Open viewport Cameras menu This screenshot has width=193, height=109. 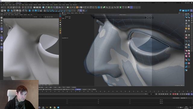(x=68, y=13)
